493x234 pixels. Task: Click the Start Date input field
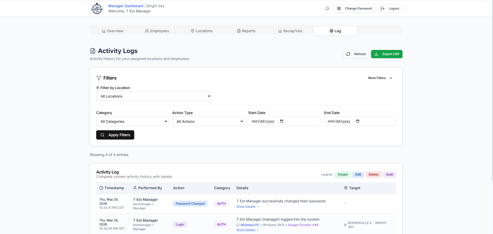click(x=284, y=121)
